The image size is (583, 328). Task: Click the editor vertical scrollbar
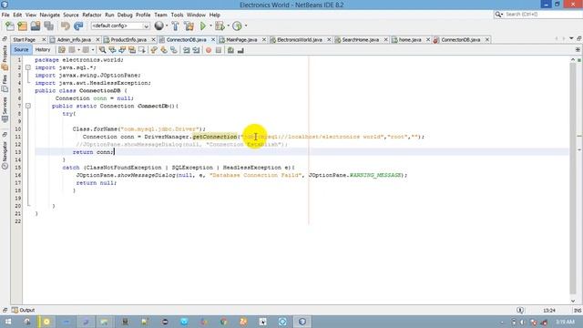click(573, 179)
